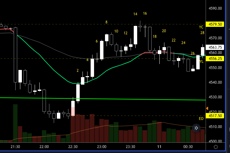230x153 pixels.
Task: Click bar number 8 label
Action: (106, 22)
